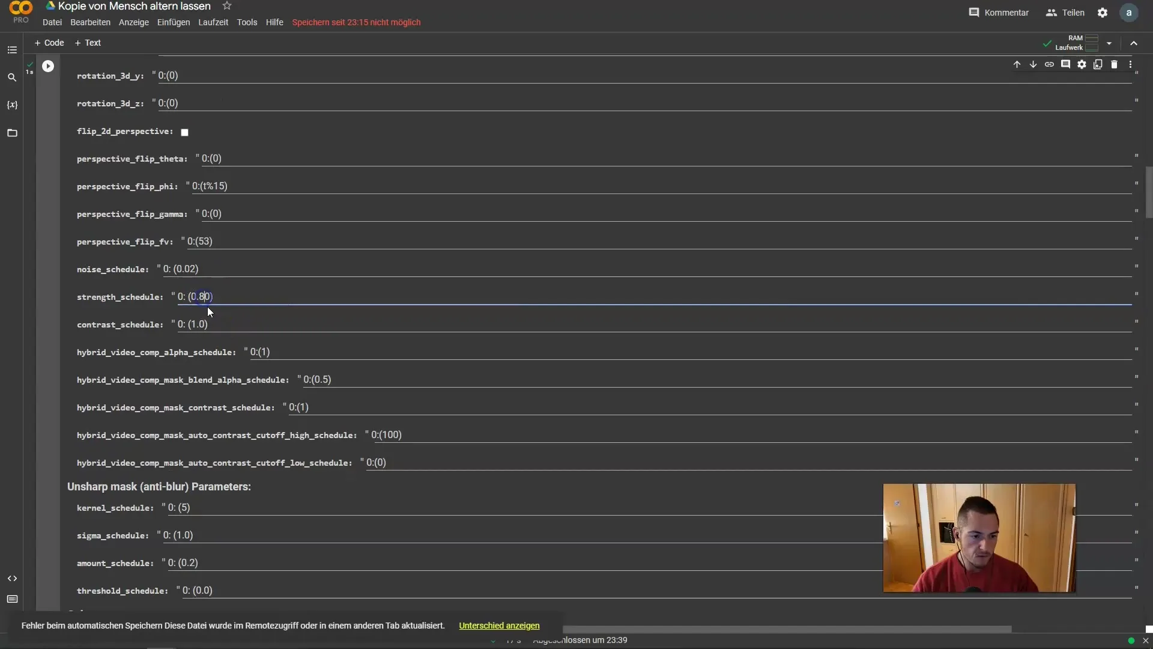Click the Hilfe menu item
The width and height of the screenshot is (1153, 649).
point(276,22)
